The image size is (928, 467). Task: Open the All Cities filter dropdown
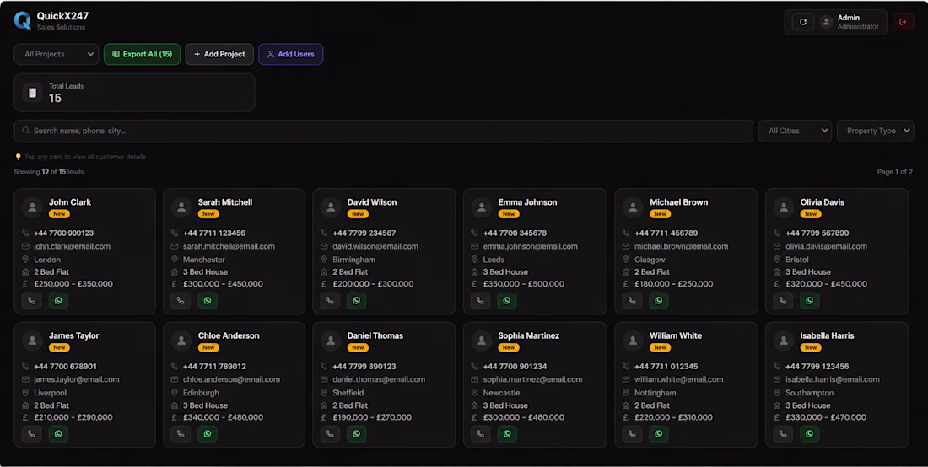click(795, 131)
